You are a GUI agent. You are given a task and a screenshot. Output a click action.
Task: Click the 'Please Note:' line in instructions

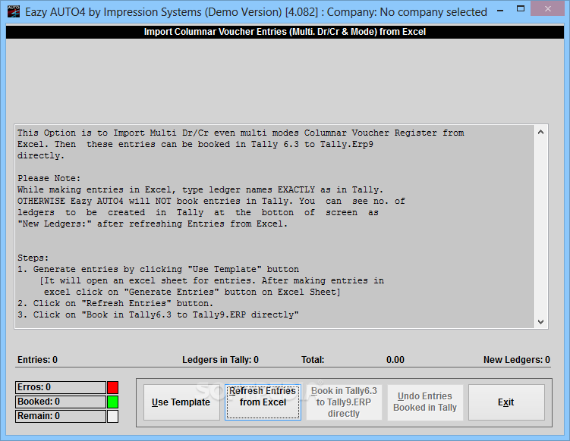point(49,178)
